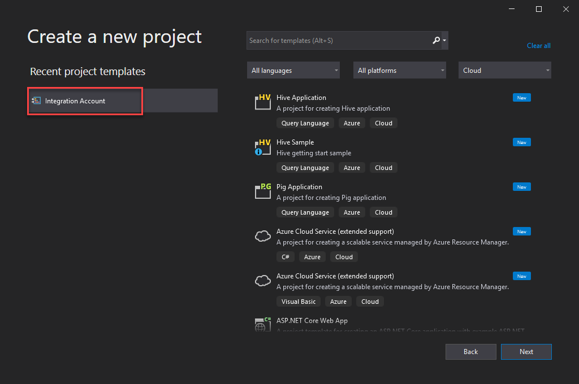Select the Pig Application template title
The height and width of the screenshot is (384, 579).
(299, 187)
